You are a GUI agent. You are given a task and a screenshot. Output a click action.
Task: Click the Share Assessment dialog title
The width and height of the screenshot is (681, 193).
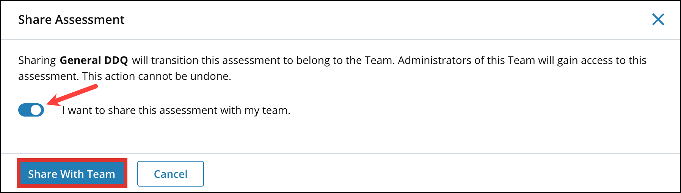click(x=71, y=20)
